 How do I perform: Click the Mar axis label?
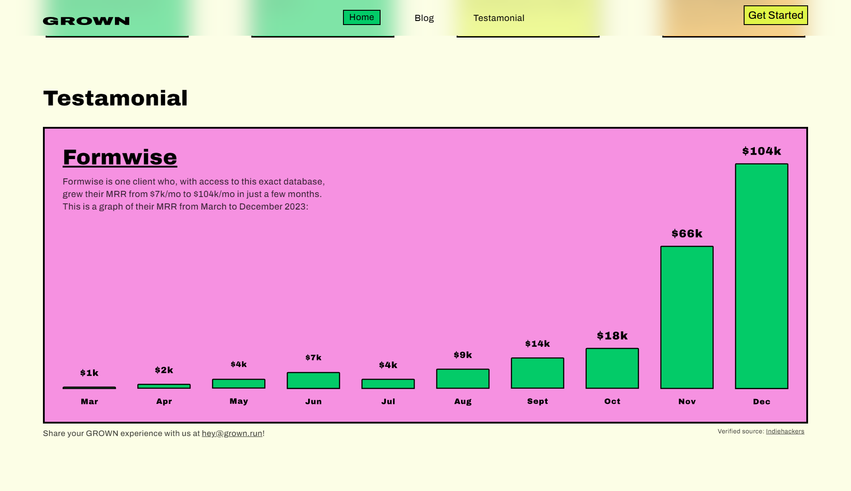[89, 402]
